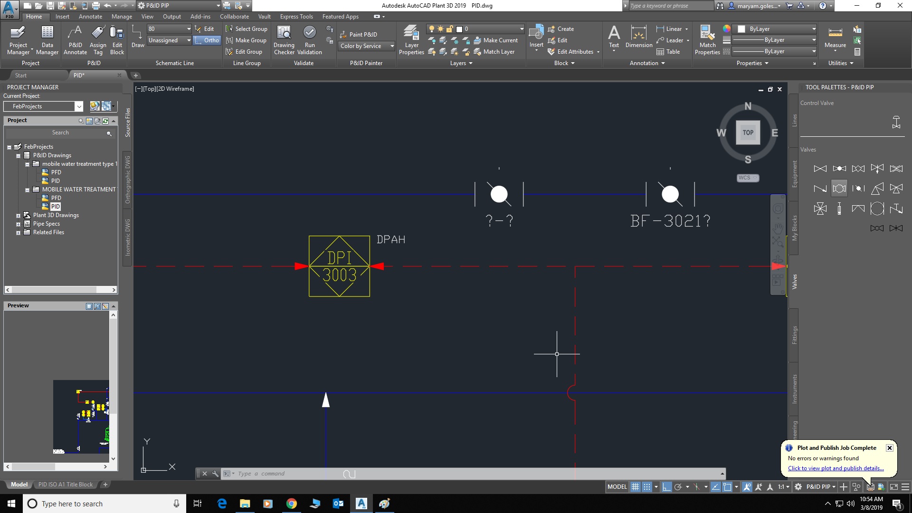Switch to the Start document tab
This screenshot has height=513, width=912.
point(20,76)
